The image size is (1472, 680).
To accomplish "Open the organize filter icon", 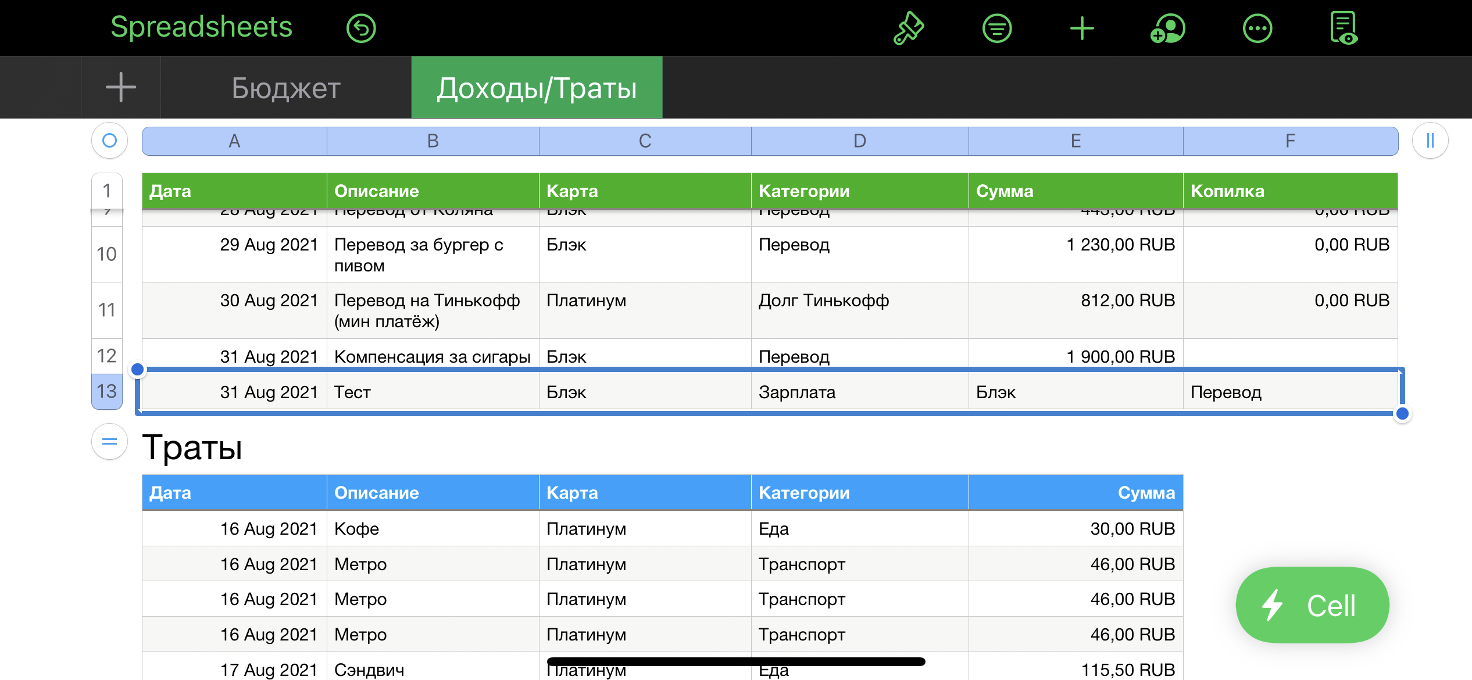I will click(x=997, y=28).
